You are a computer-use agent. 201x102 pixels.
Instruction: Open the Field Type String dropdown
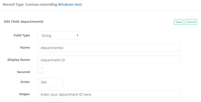coord(58,35)
